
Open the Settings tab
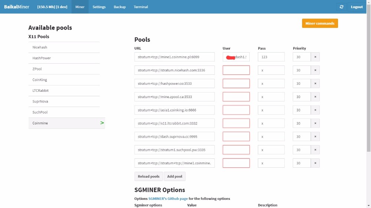point(99,7)
